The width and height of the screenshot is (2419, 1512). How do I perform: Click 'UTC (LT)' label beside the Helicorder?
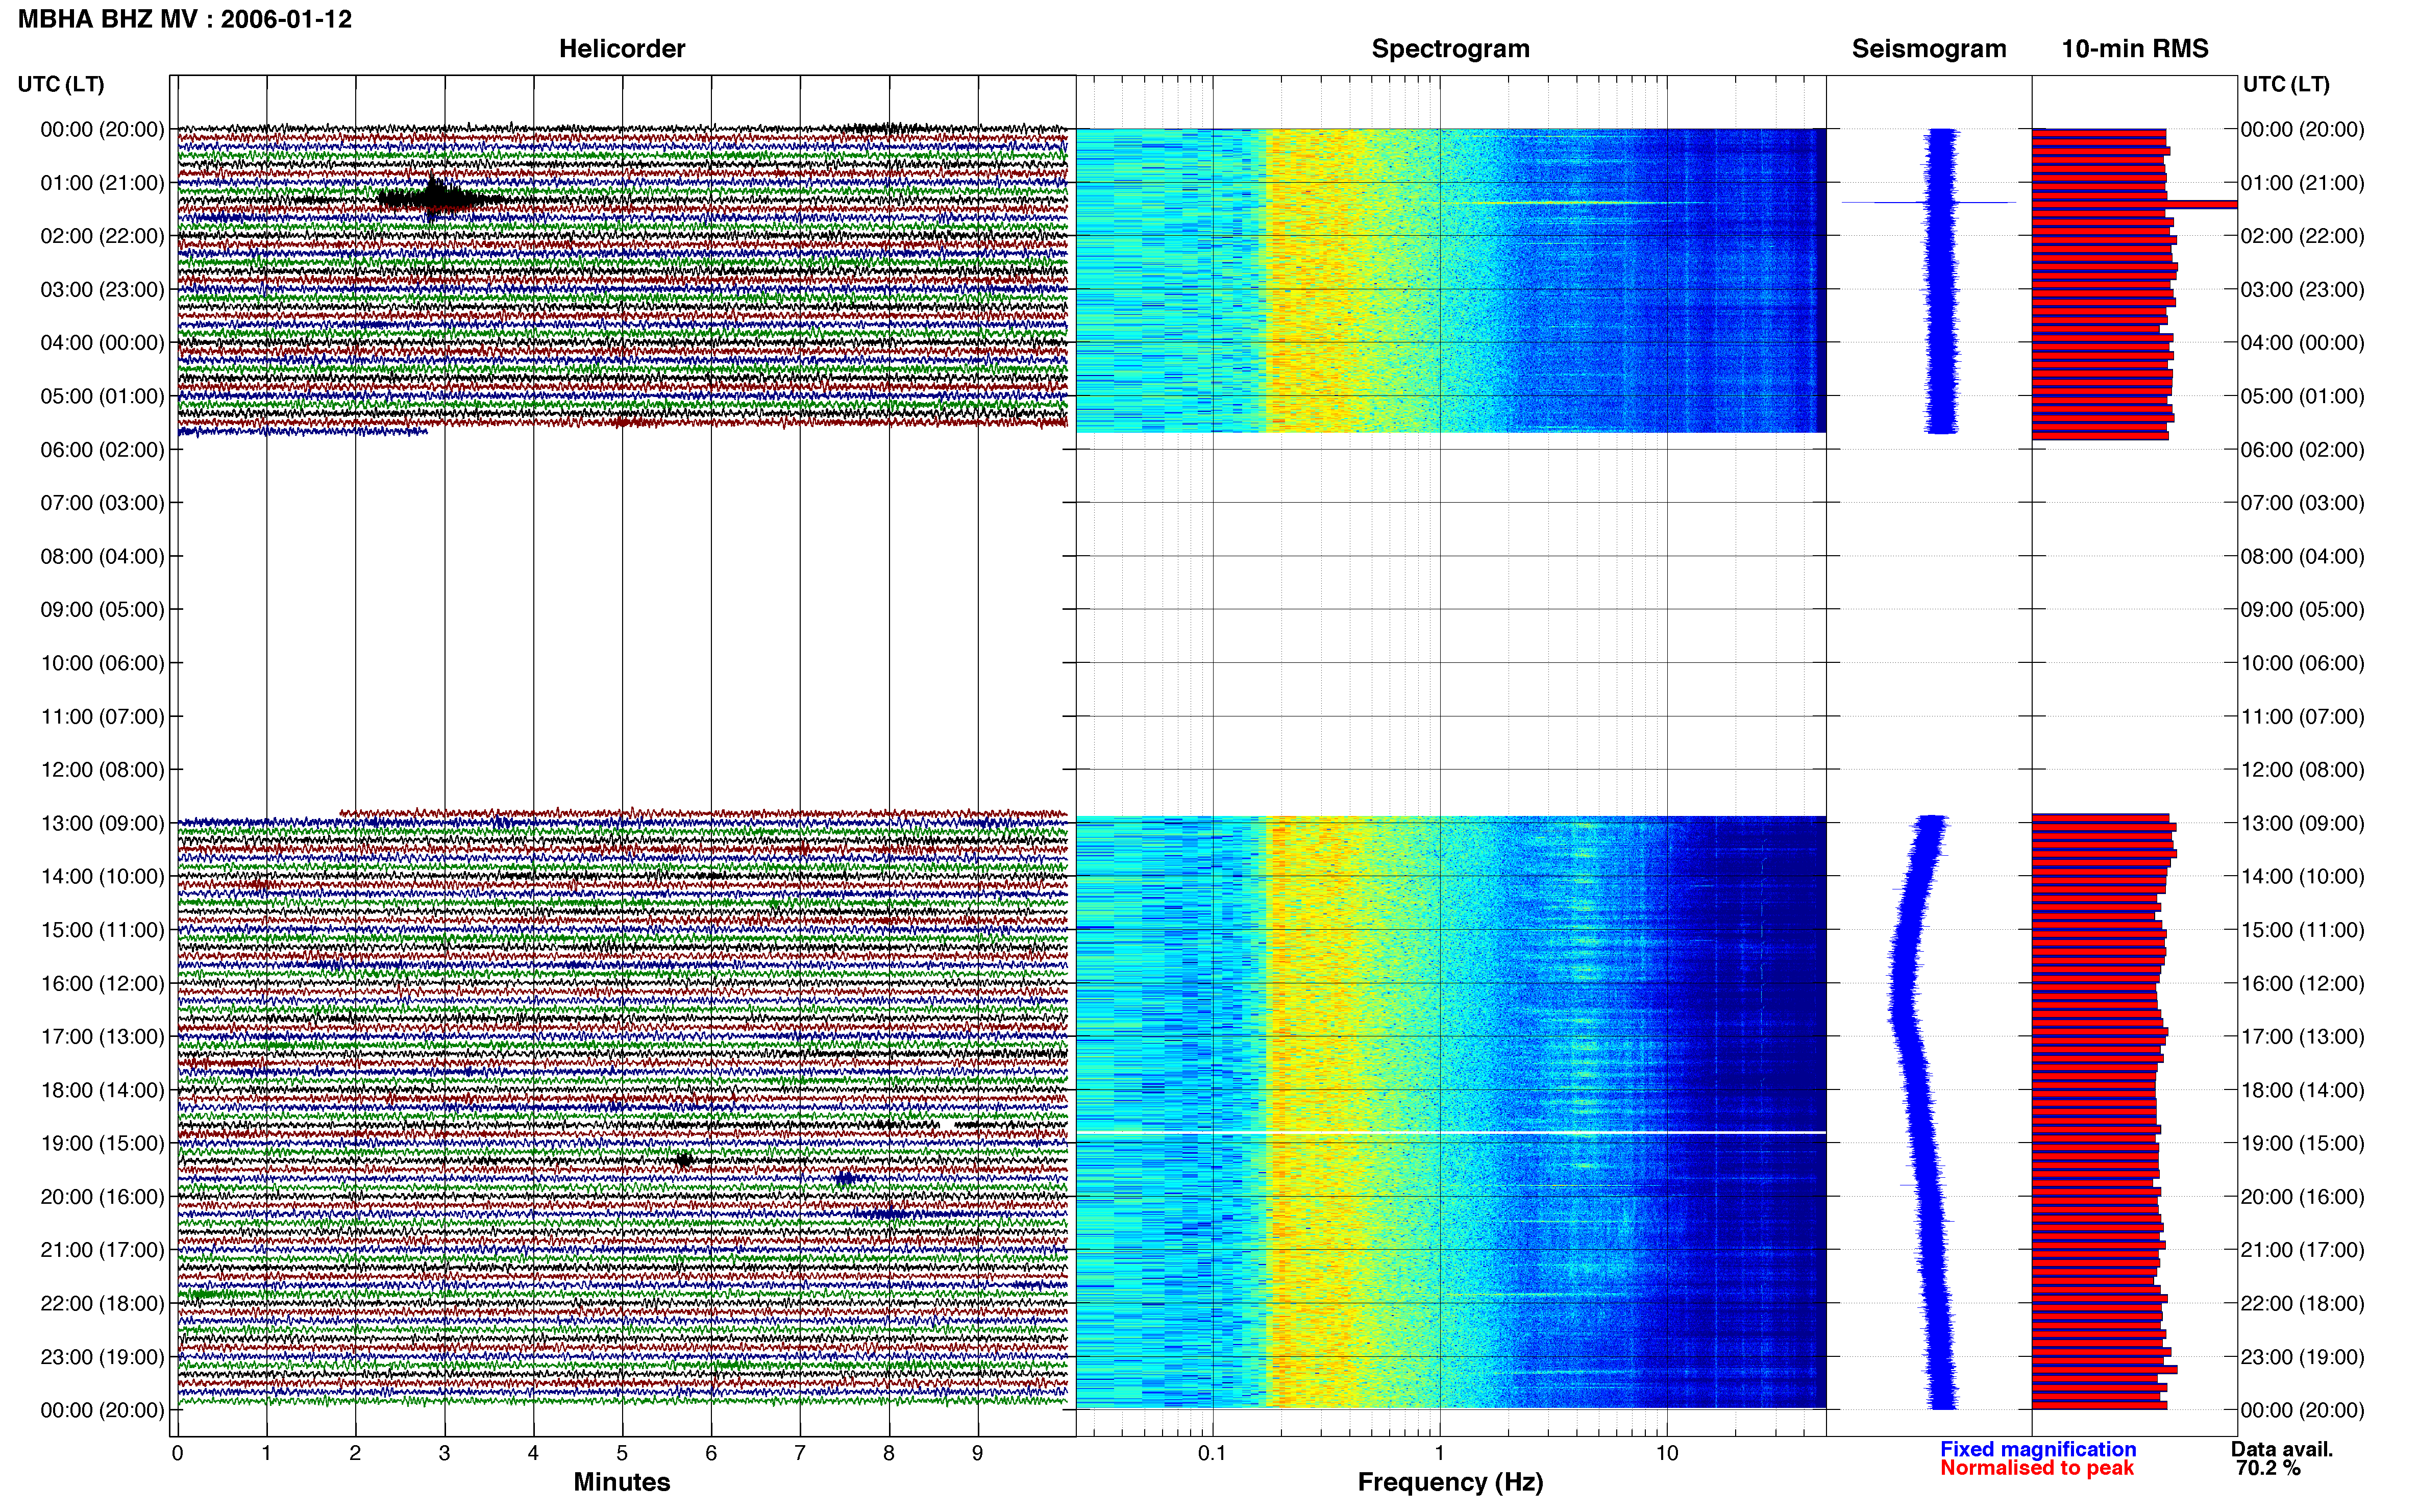click(61, 84)
